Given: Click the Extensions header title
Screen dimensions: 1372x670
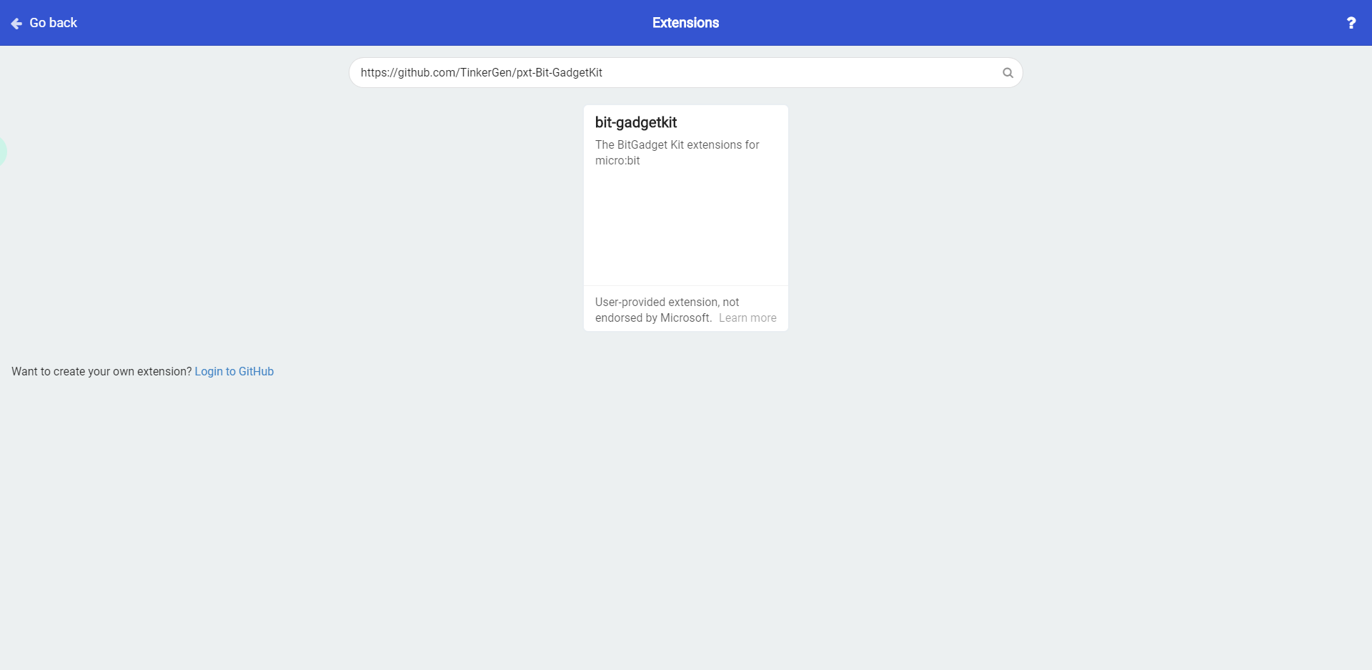Looking at the screenshot, I should 685,23.
